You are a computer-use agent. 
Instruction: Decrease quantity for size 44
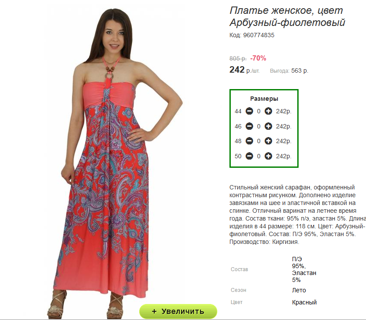point(249,111)
